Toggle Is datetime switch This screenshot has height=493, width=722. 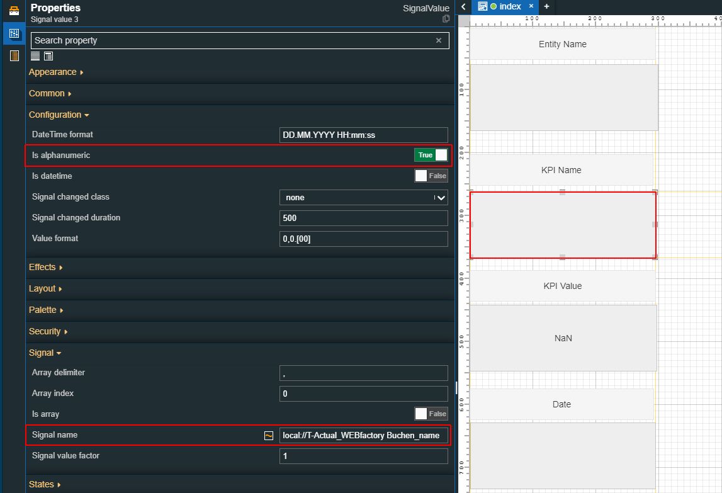431,176
